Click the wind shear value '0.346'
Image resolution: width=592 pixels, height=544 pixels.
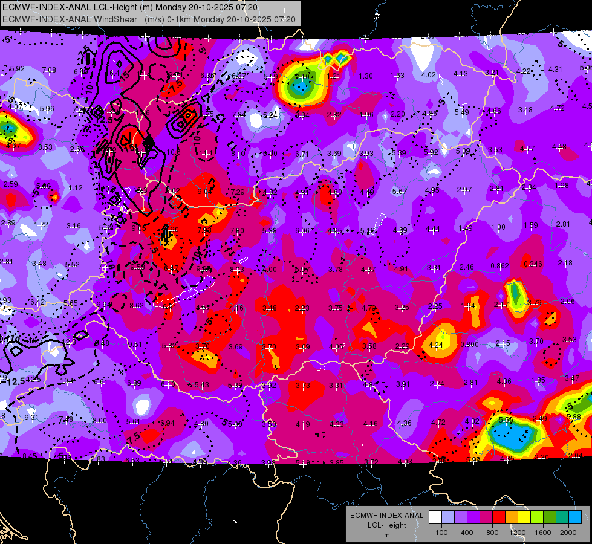(x=533, y=264)
